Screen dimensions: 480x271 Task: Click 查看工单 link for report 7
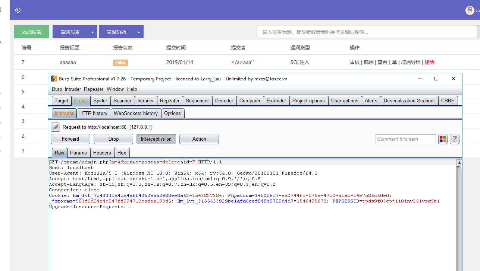(387, 63)
